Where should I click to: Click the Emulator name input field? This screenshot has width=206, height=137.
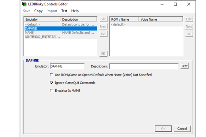coord(67,66)
